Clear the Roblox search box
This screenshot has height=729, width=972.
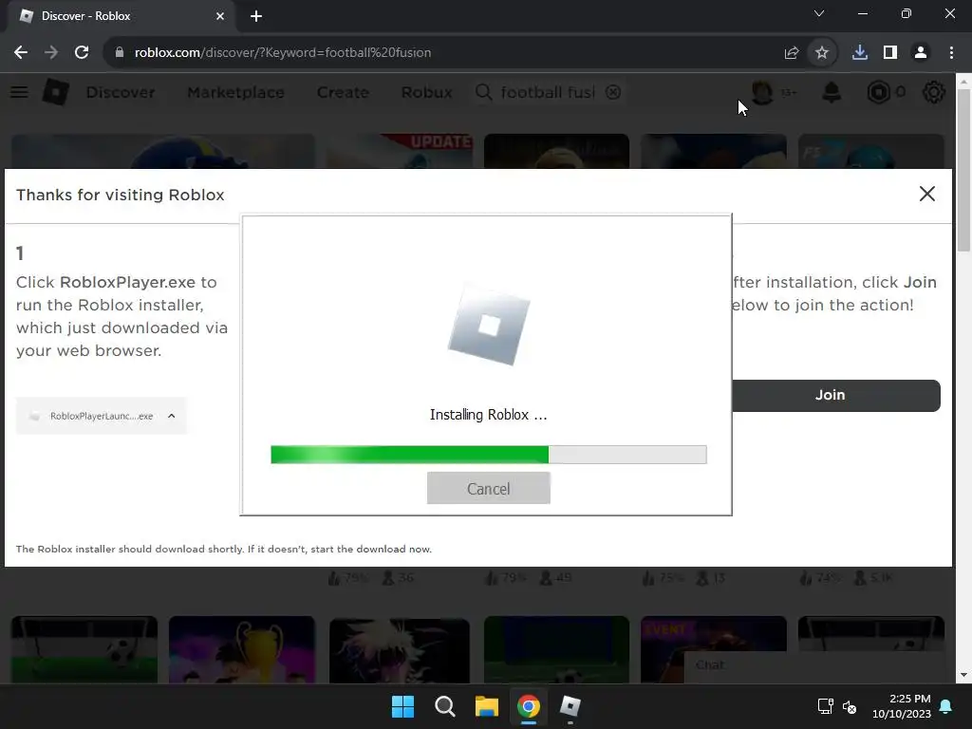tap(613, 92)
